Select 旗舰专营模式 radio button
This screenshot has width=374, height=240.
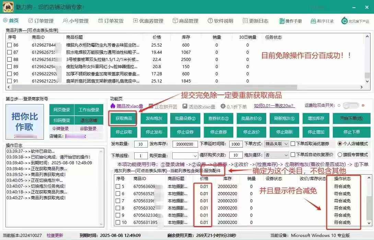point(340,155)
